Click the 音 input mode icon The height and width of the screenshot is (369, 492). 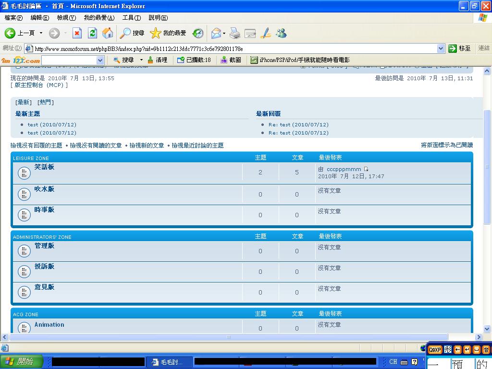point(486,350)
